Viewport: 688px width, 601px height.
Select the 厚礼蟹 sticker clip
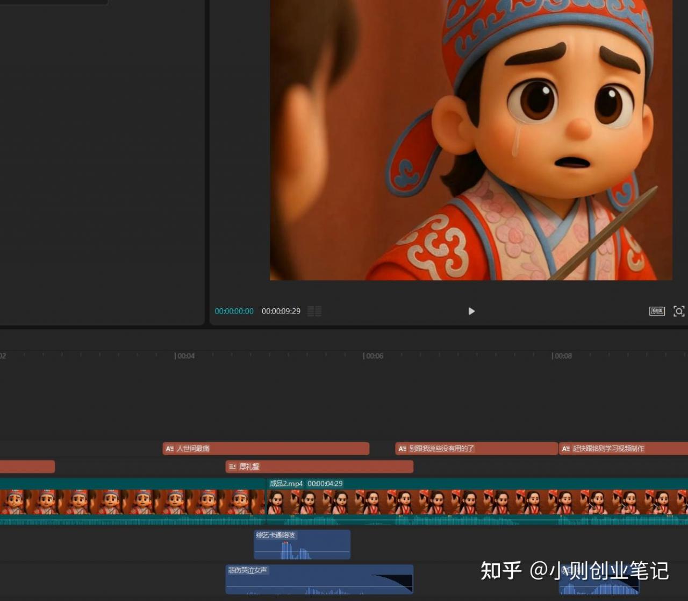(319, 466)
